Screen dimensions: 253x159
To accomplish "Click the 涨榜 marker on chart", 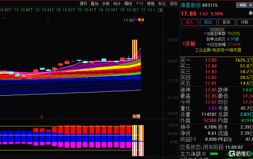I will tap(136, 116).
